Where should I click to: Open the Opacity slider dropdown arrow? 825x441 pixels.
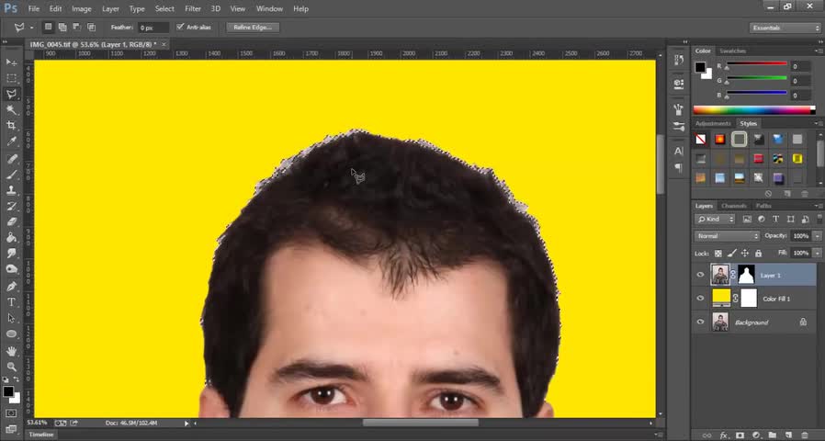pyautogui.click(x=817, y=236)
